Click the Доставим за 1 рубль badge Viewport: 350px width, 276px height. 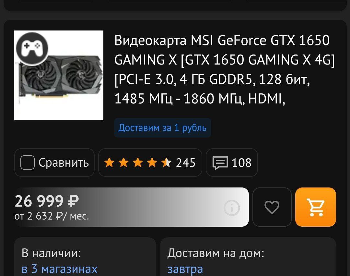coord(162,128)
